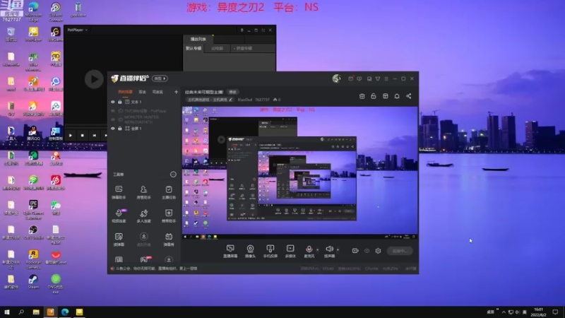Open the PotPlayer title menu dropdown
The height and width of the screenshot is (318, 565).
click(78, 30)
